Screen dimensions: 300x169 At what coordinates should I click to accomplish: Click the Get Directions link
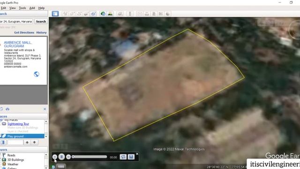point(24,32)
